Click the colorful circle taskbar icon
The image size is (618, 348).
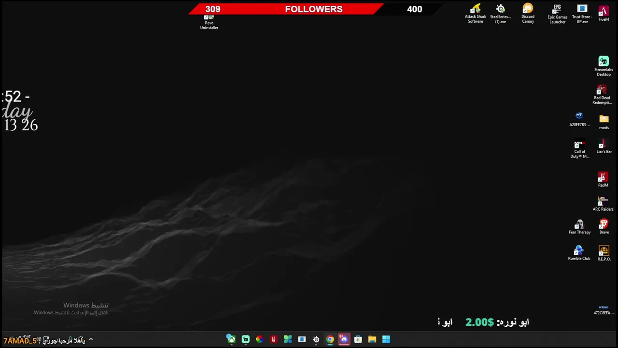pyautogui.click(x=259, y=339)
